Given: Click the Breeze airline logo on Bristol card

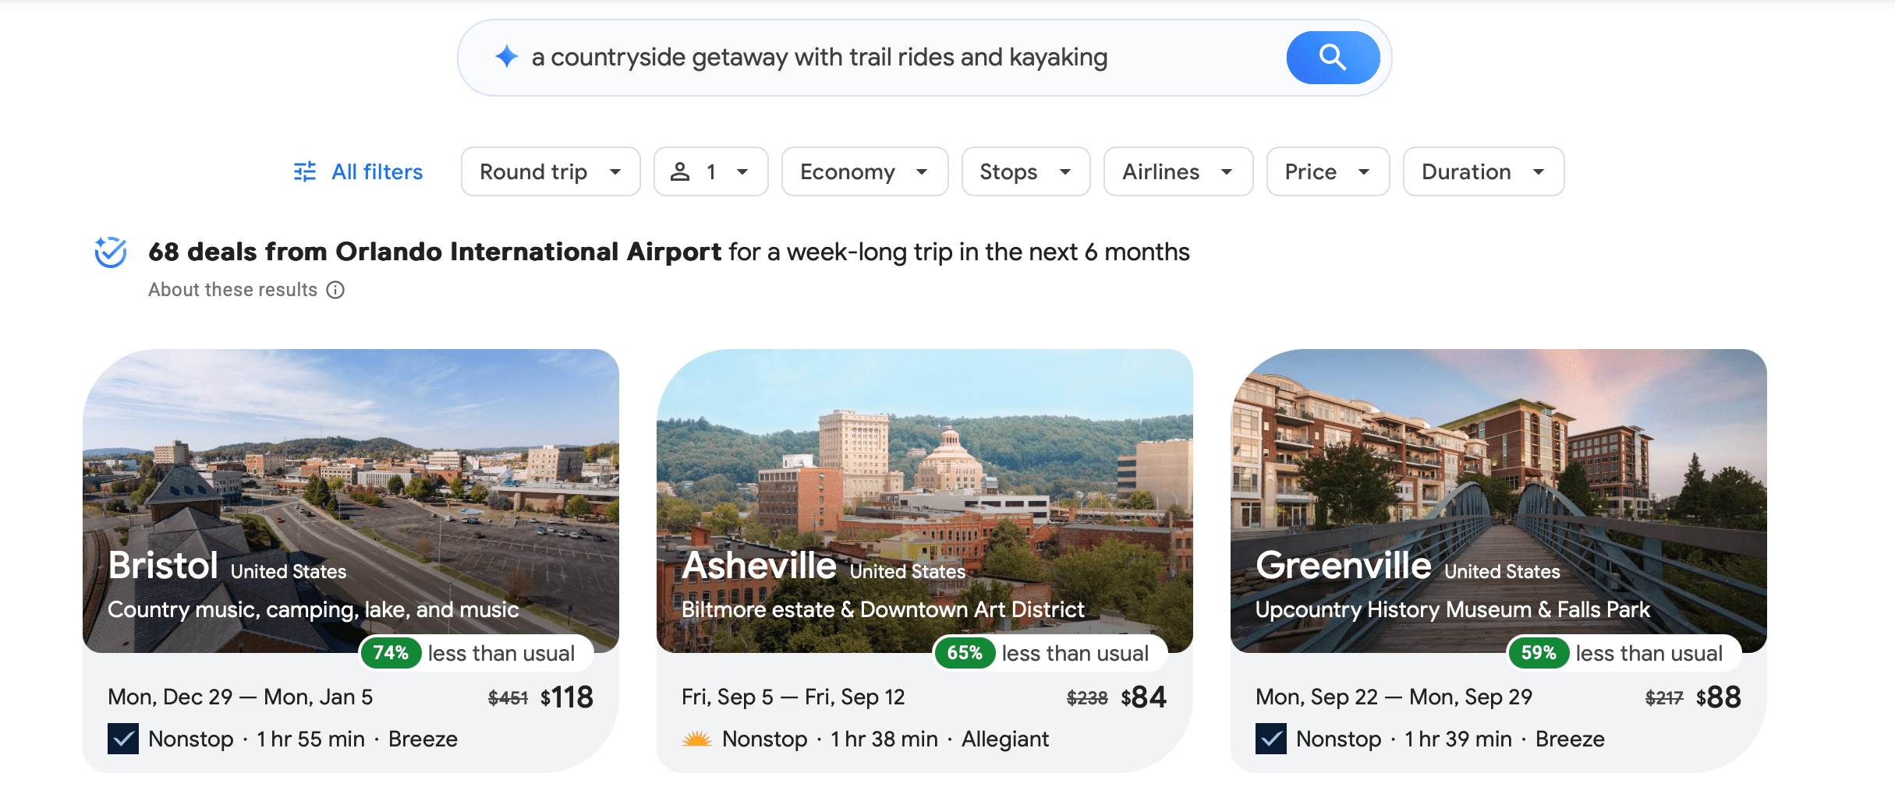Looking at the screenshot, I should coord(123,739).
